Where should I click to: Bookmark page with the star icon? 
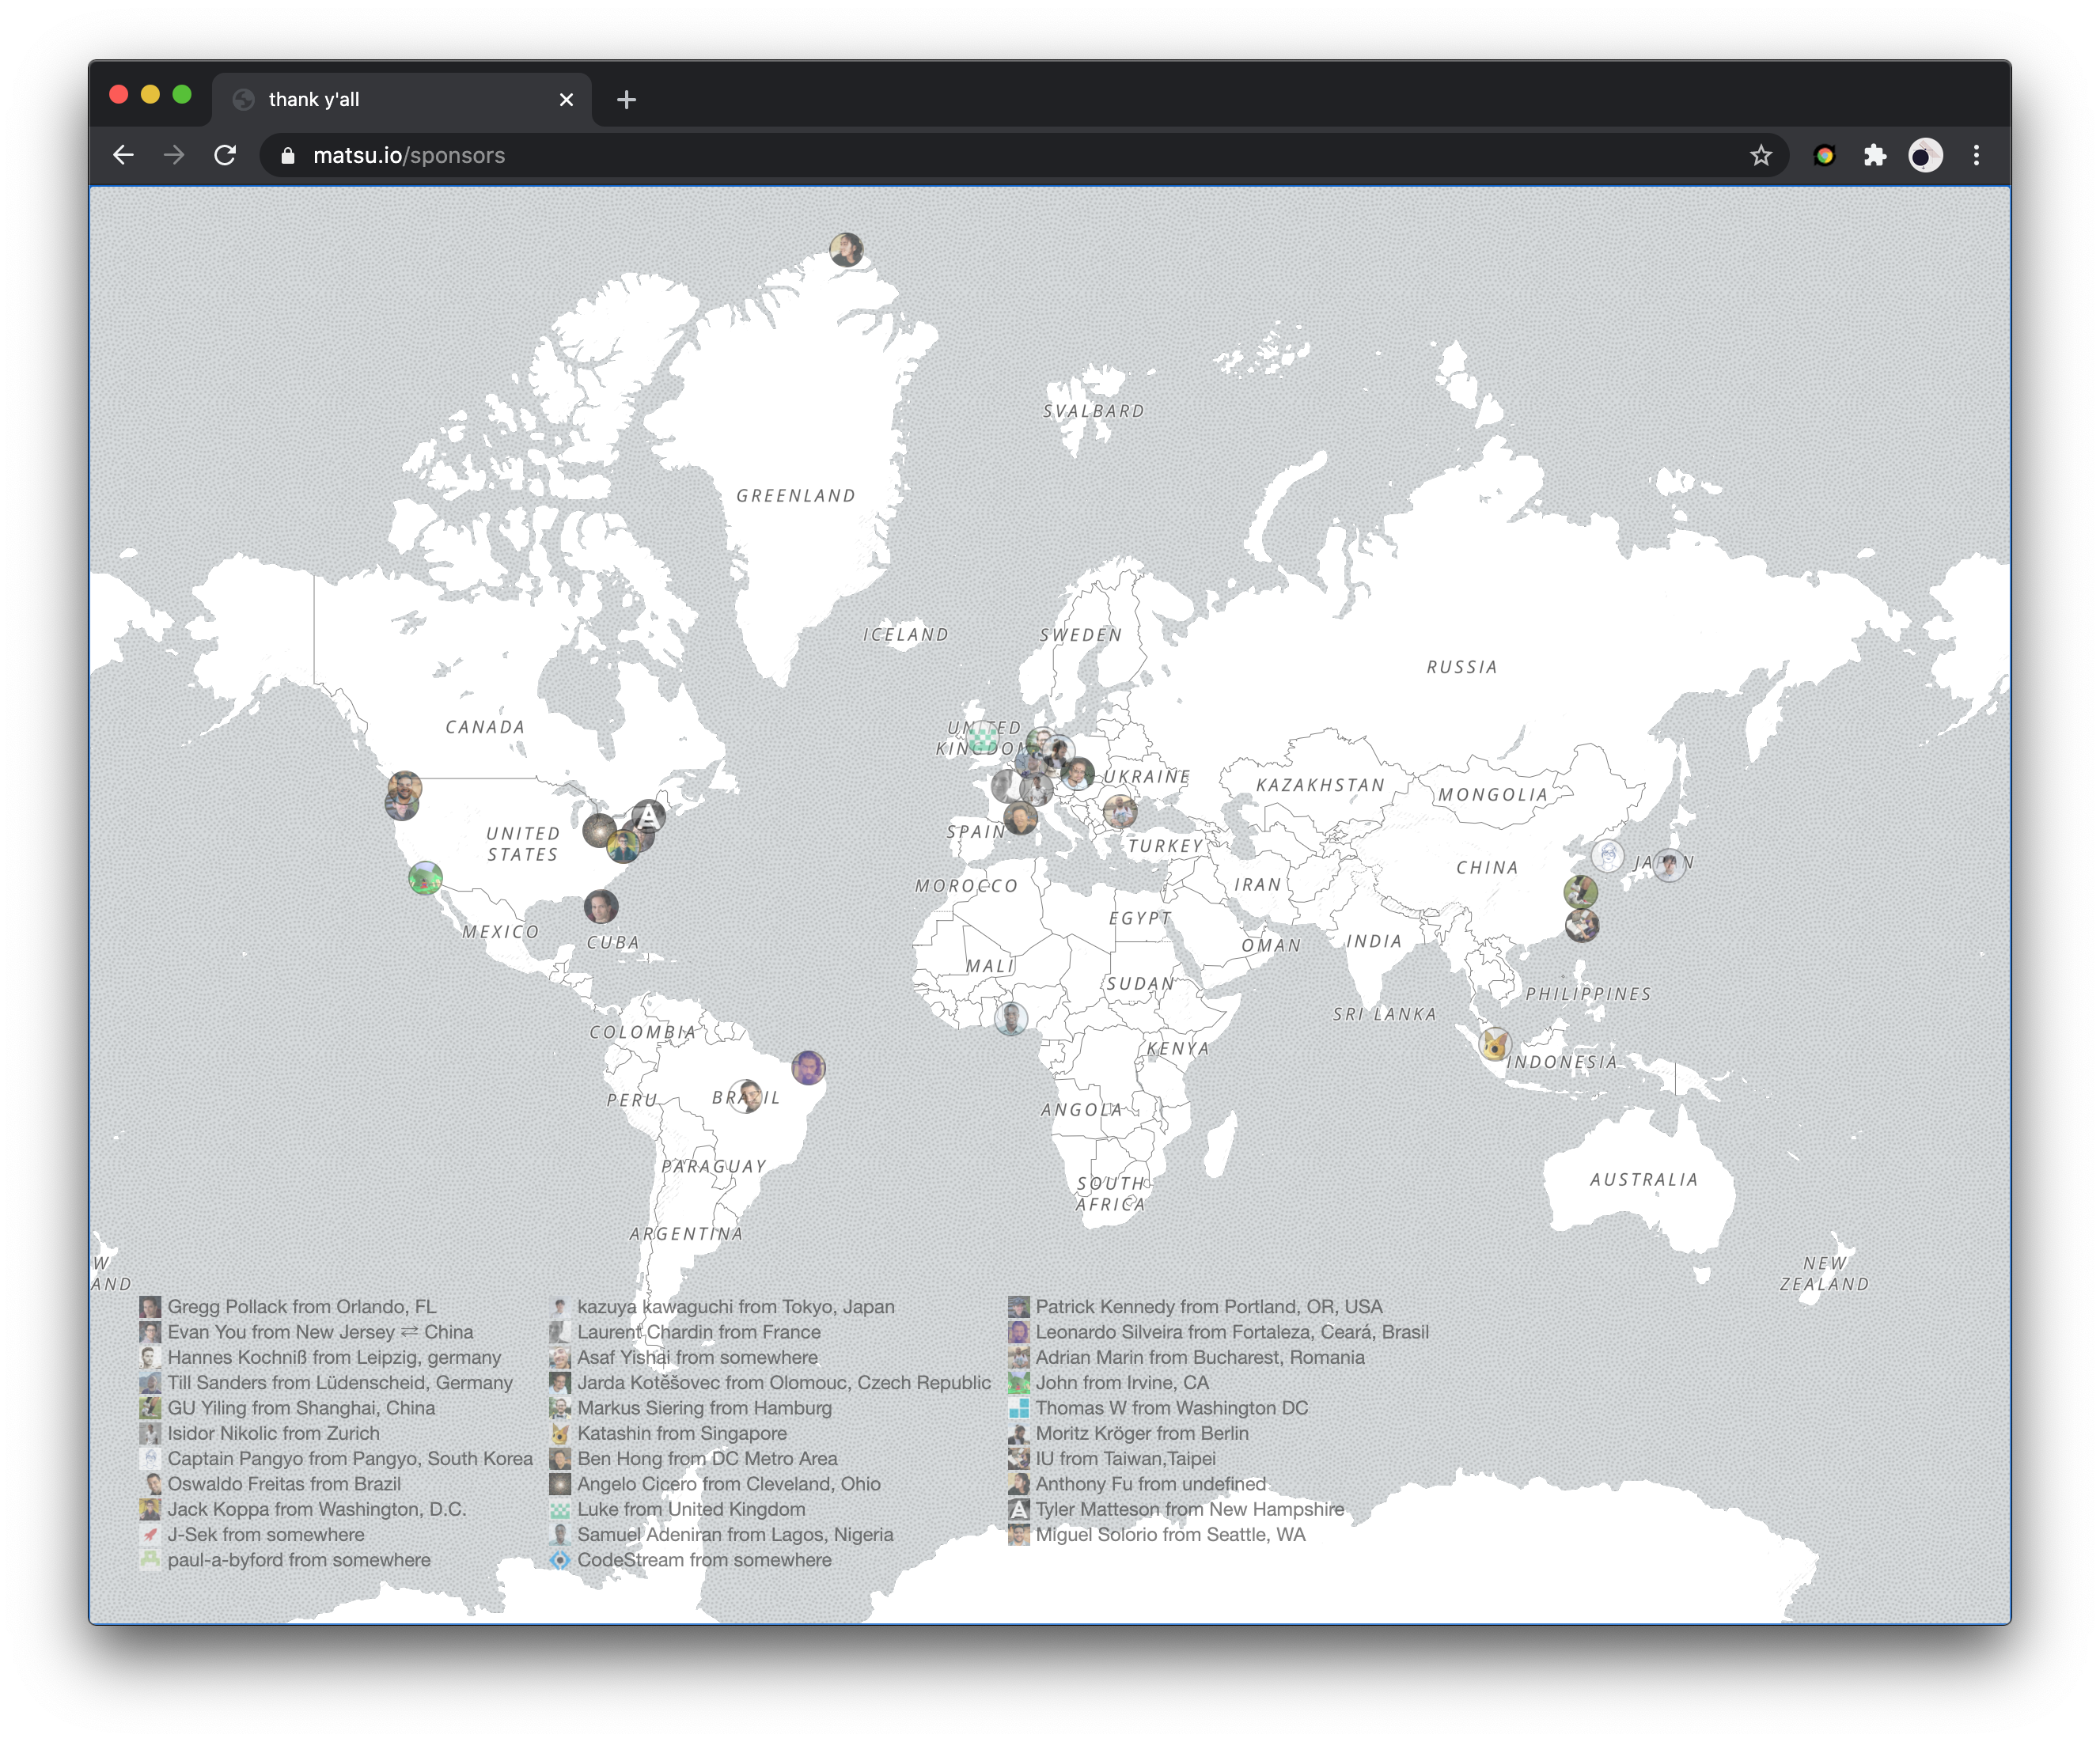pyautogui.click(x=1760, y=155)
